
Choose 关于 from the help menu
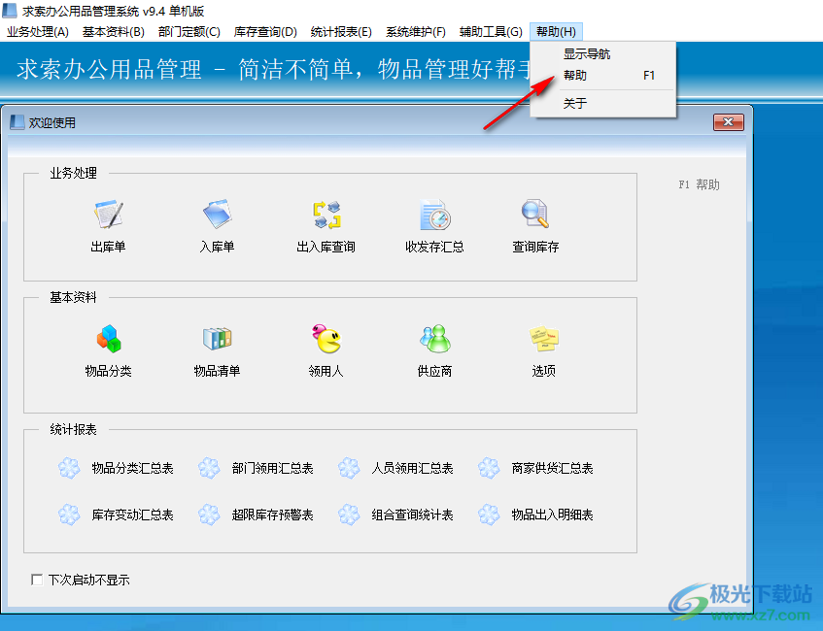coord(603,103)
